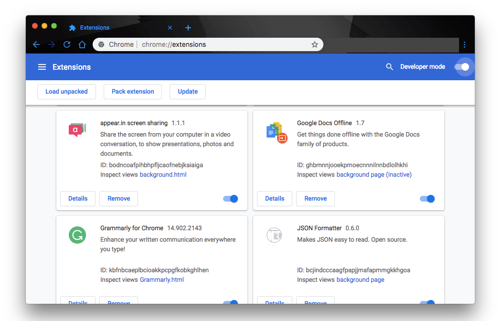The width and height of the screenshot is (502, 321).
Task: Click the browser back arrow
Action: point(36,44)
